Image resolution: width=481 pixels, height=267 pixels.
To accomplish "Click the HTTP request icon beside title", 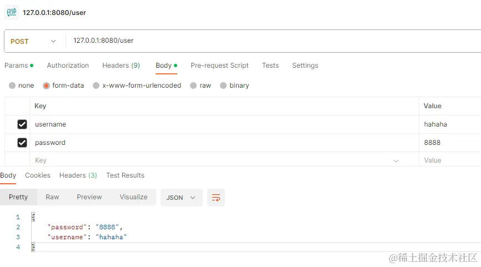I will click(x=12, y=13).
